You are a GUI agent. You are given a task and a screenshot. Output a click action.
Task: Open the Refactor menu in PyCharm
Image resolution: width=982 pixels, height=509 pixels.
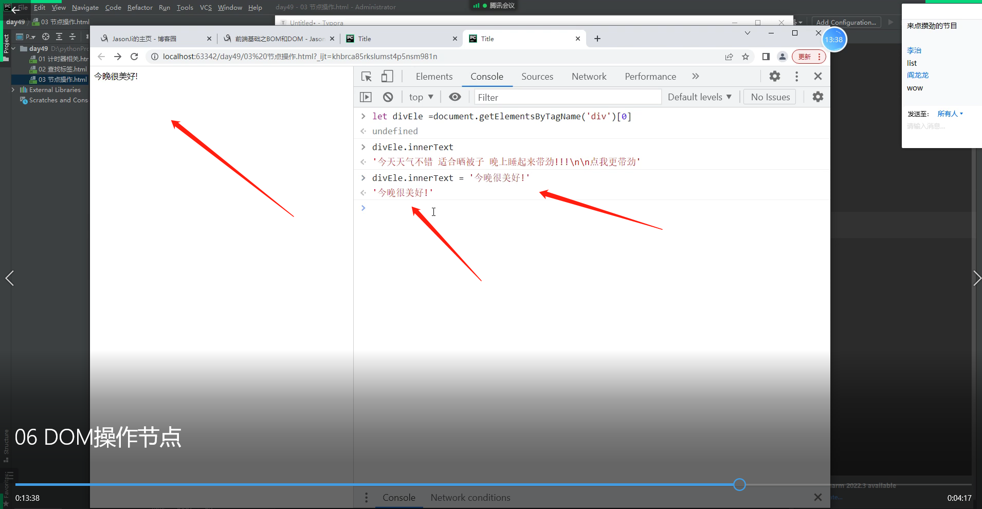(x=140, y=7)
